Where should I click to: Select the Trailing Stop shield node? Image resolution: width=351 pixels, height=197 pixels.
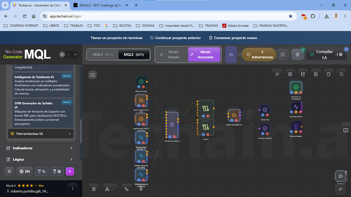coord(265,110)
